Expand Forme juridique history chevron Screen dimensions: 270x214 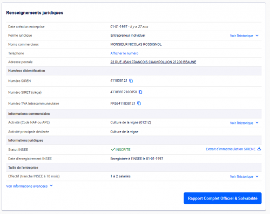pyautogui.click(x=257, y=36)
